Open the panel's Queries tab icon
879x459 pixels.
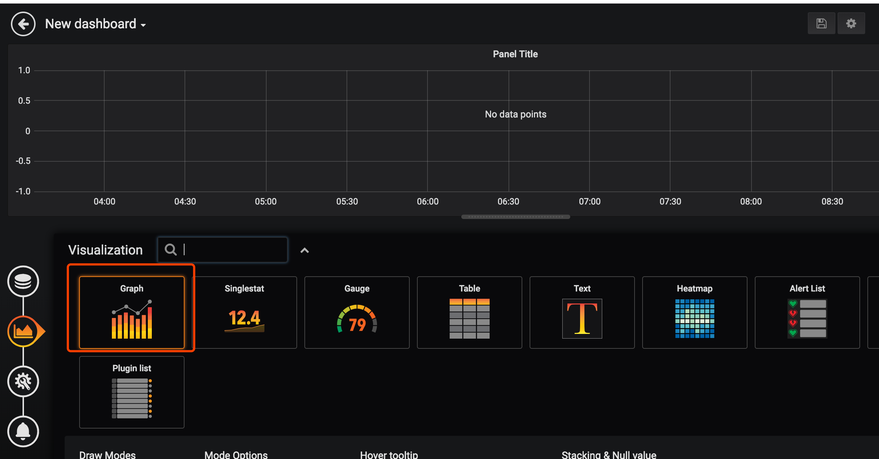23,281
